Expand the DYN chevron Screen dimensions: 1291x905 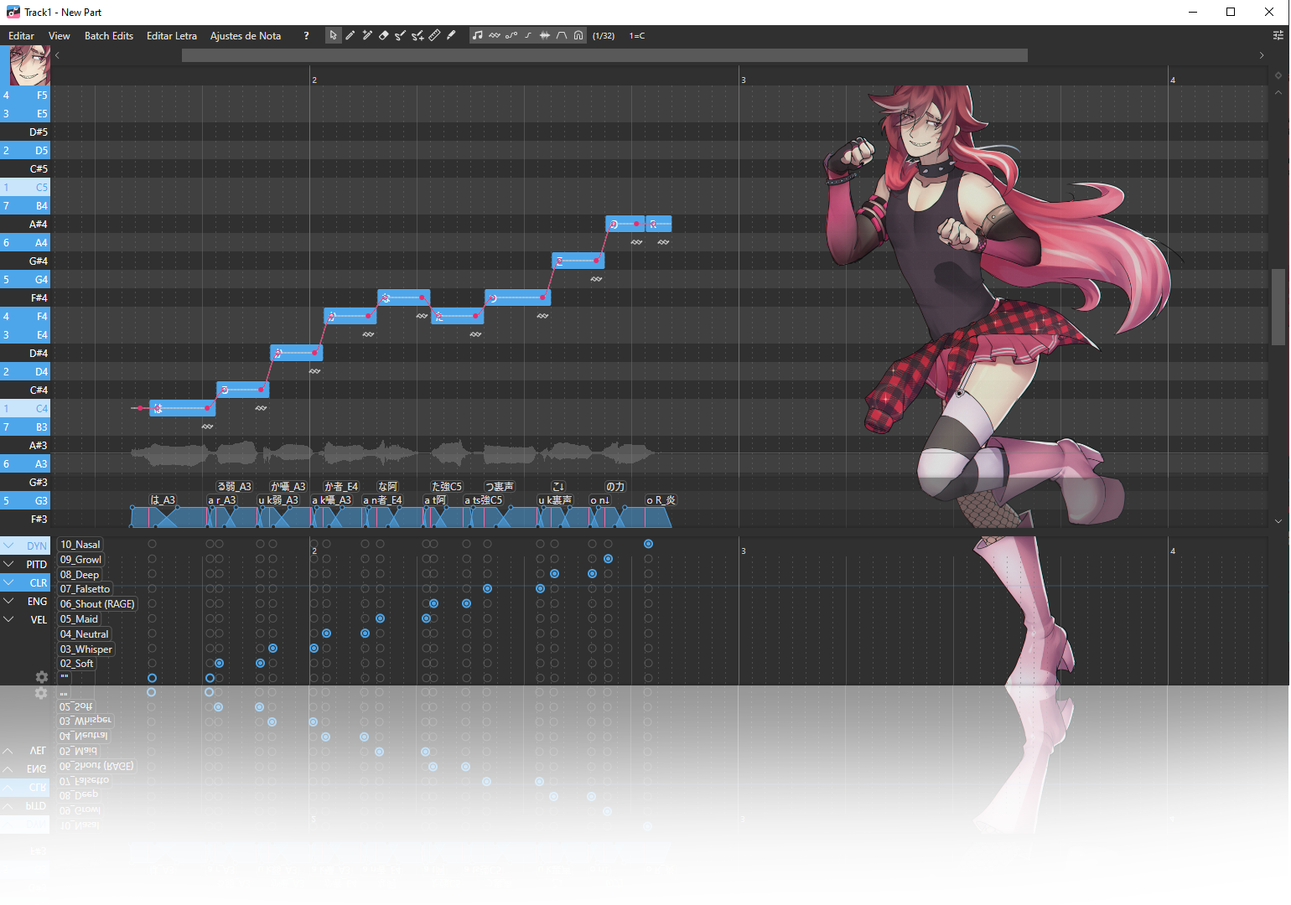[8, 546]
